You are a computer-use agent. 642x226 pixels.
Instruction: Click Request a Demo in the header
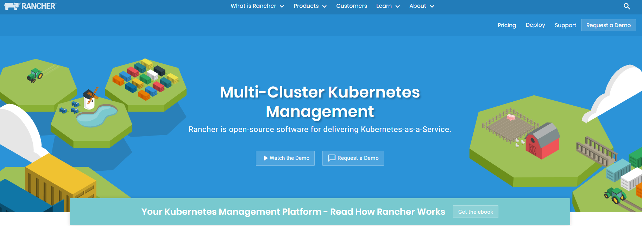point(608,25)
